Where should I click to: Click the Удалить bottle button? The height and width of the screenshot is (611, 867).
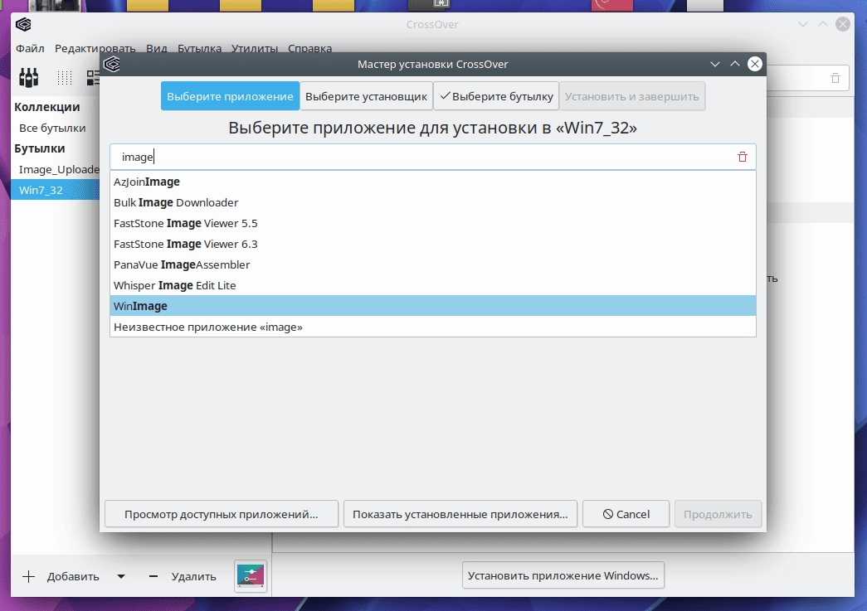193,577
